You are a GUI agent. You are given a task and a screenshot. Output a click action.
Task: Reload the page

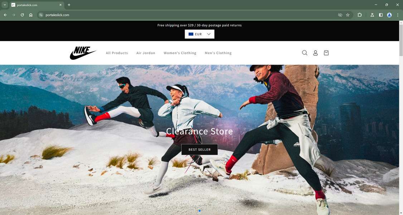pos(22,15)
